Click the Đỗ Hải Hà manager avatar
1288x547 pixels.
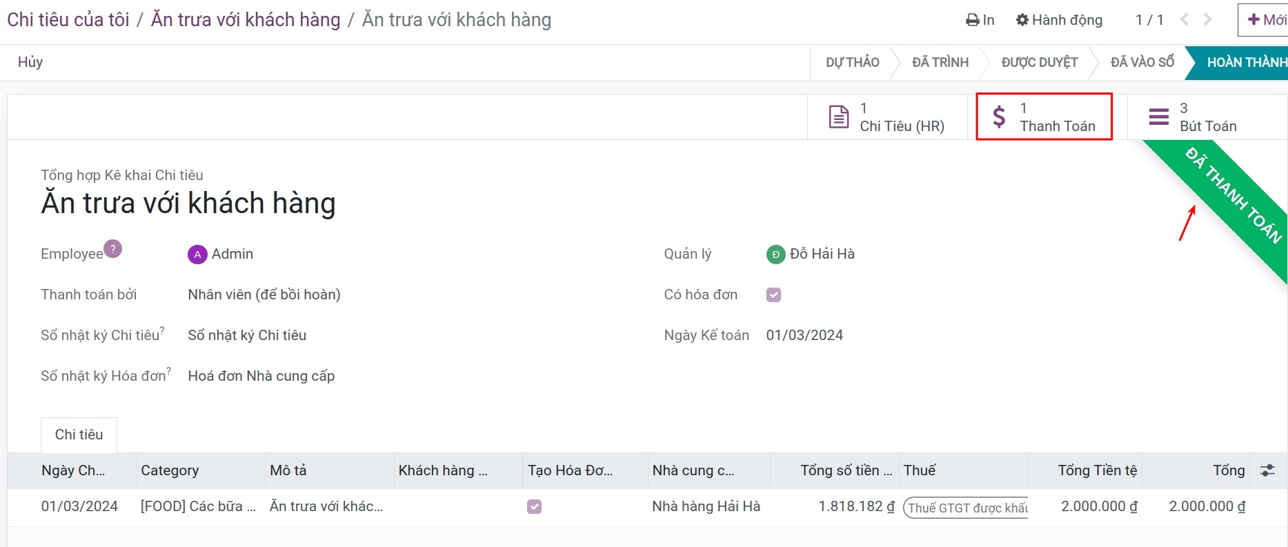[x=776, y=255]
